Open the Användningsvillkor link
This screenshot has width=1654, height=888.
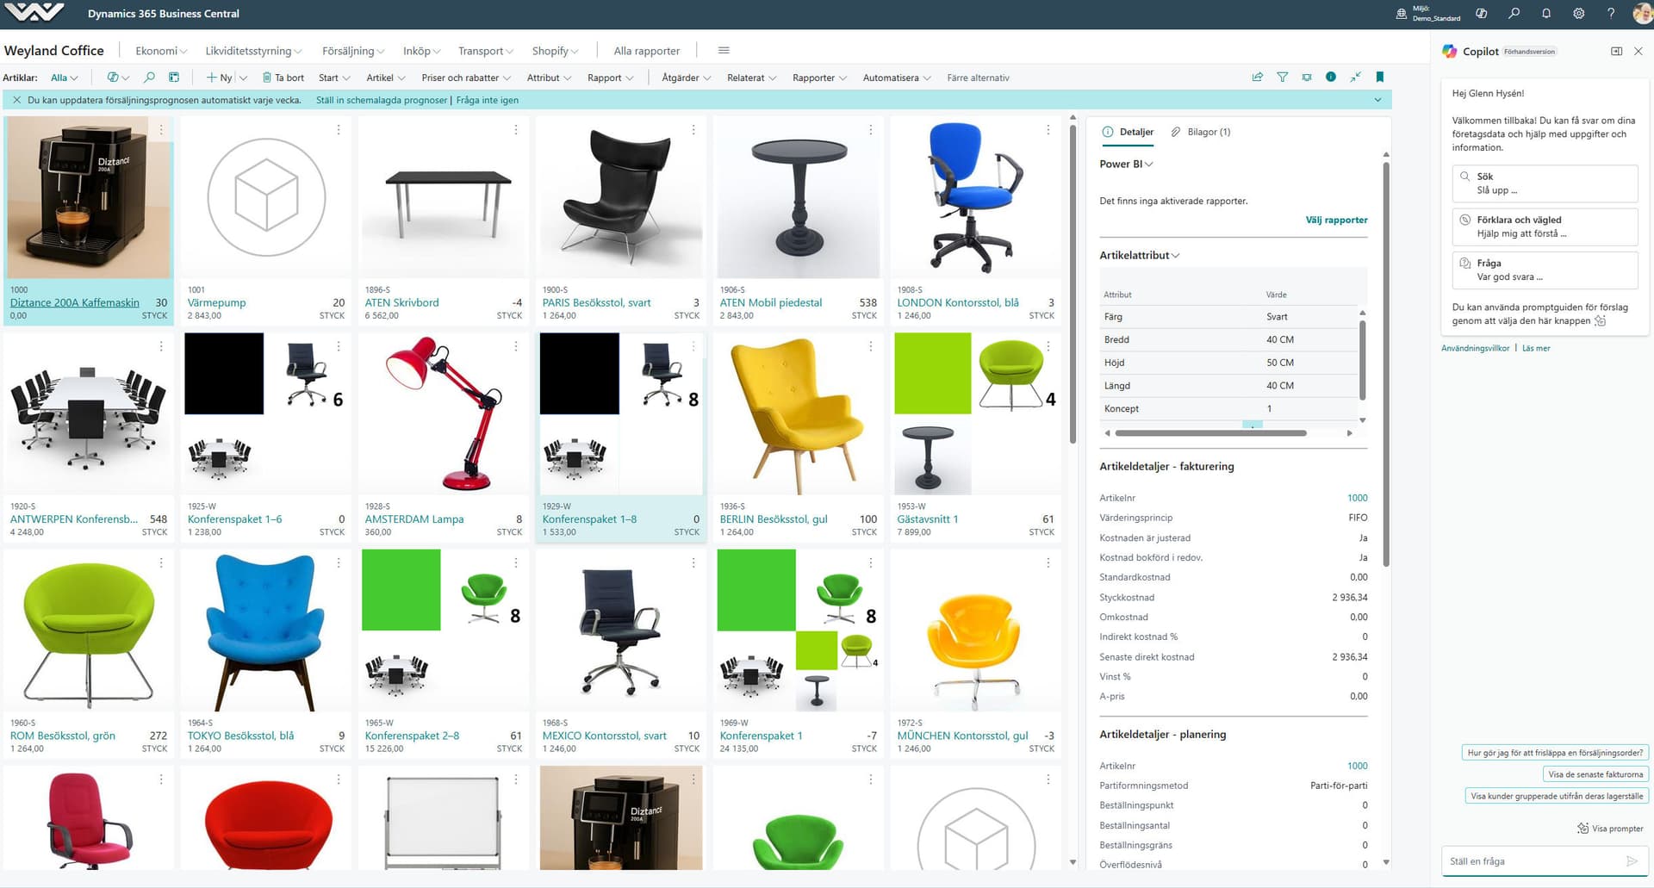pos(1476,348)
